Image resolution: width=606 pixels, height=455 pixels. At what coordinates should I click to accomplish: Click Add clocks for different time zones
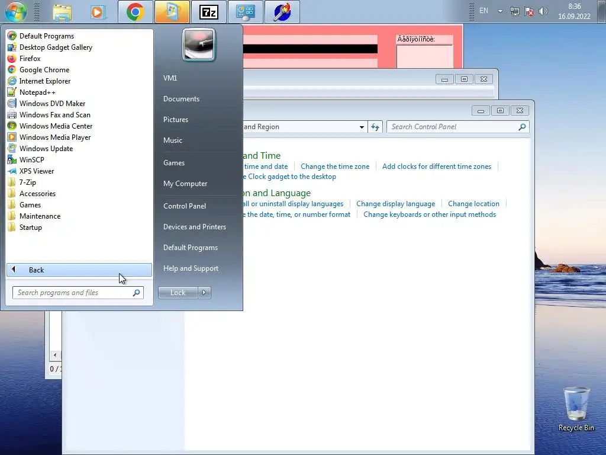coord(437,166)
